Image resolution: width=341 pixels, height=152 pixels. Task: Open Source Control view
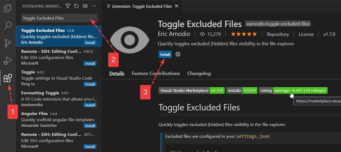point(8,43)
